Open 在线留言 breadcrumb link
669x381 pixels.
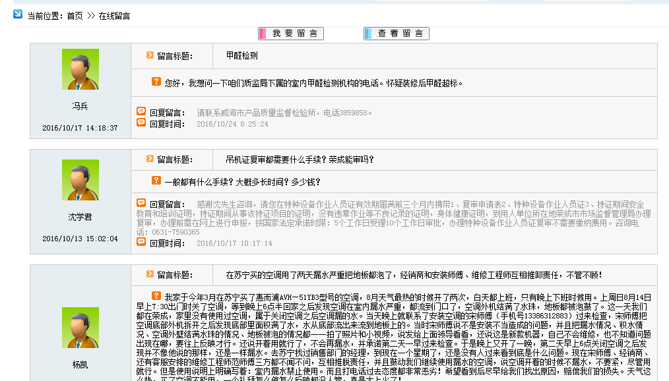pyautogui.click(x=114, y=15)
